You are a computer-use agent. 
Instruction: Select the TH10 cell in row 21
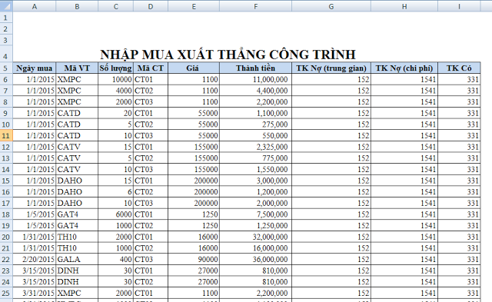point(77,248)
